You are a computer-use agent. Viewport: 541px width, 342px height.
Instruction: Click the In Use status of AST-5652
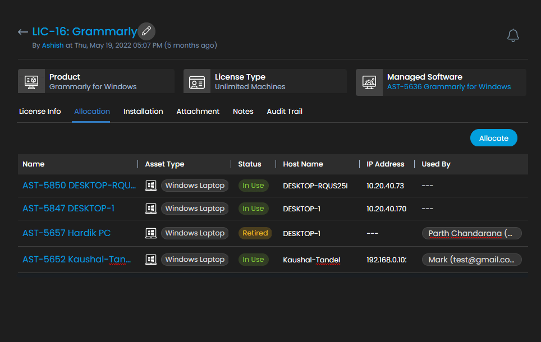[x=253, y=260]
